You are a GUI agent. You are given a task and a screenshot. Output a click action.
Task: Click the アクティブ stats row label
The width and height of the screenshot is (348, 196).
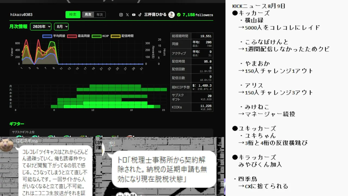coord(179,53)
